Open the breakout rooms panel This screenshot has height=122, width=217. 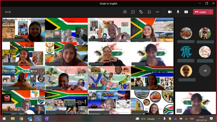(149, 12)
